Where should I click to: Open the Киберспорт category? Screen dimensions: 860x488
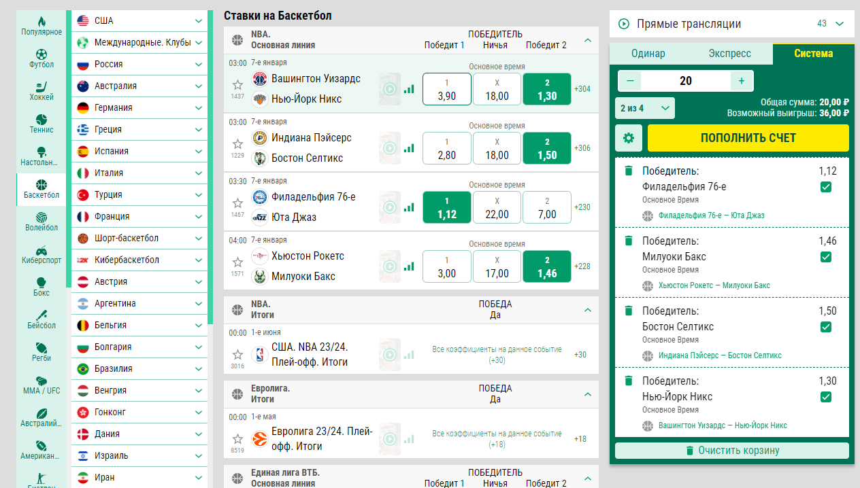coord(42,254)
